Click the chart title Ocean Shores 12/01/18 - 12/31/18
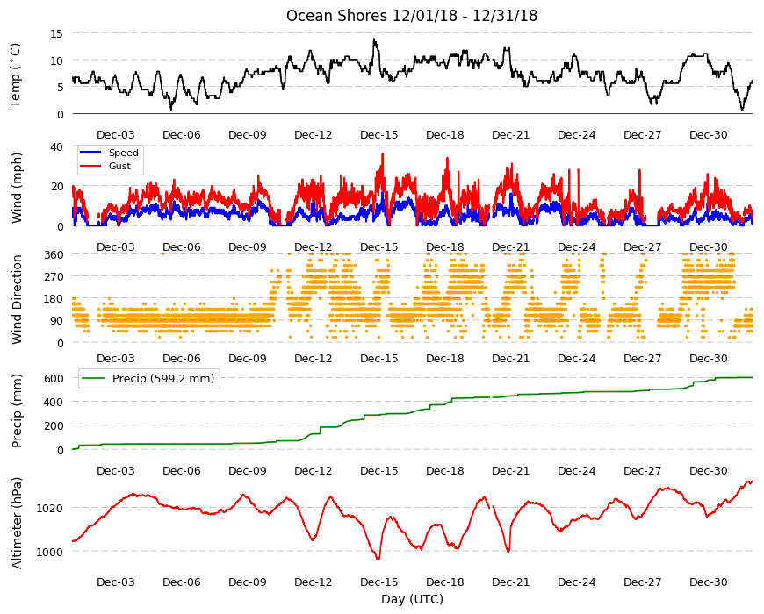This screenshot has height=614, width=764. click(x=412, y=16)
